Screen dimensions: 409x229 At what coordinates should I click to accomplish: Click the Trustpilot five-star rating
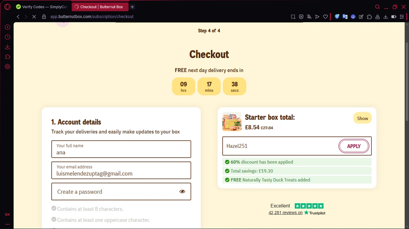(309, 206)
